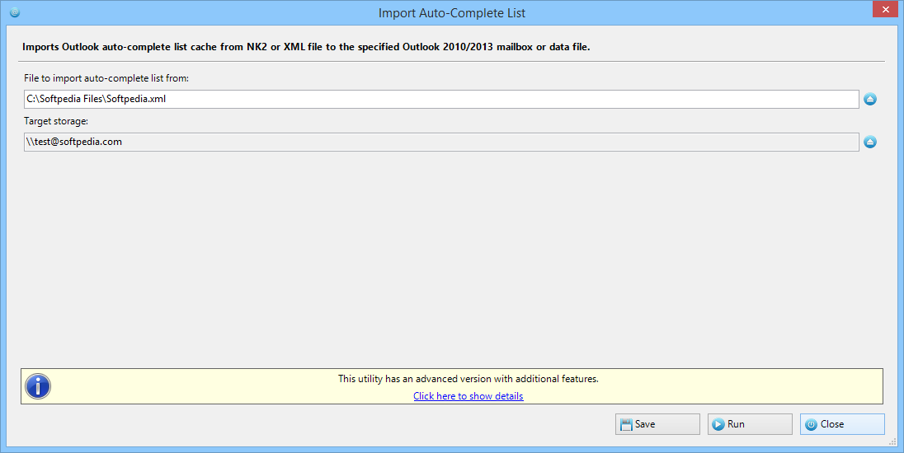904x453 pixels.
Task: Click the Save button
Action: 657,424
